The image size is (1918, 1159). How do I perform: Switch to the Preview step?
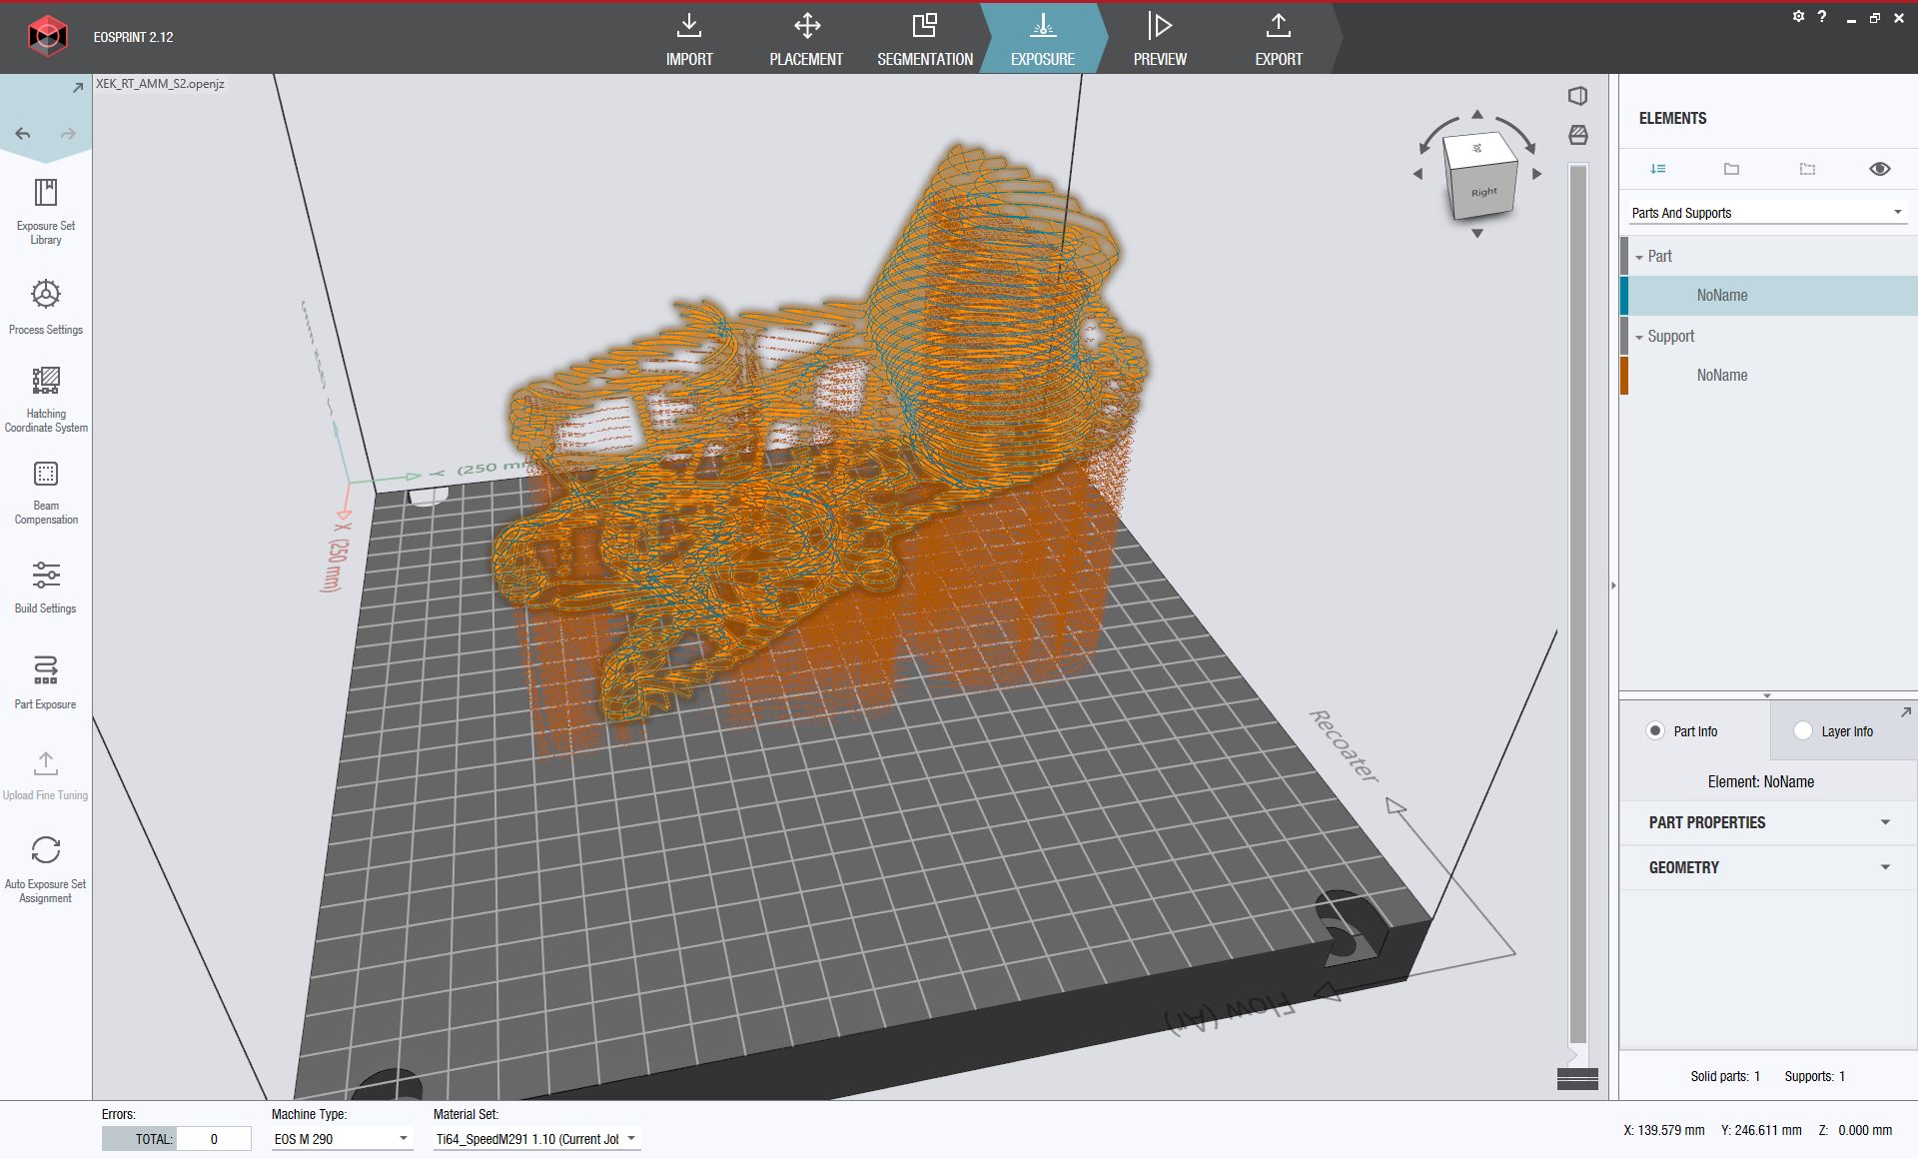tap(1160, 40)
